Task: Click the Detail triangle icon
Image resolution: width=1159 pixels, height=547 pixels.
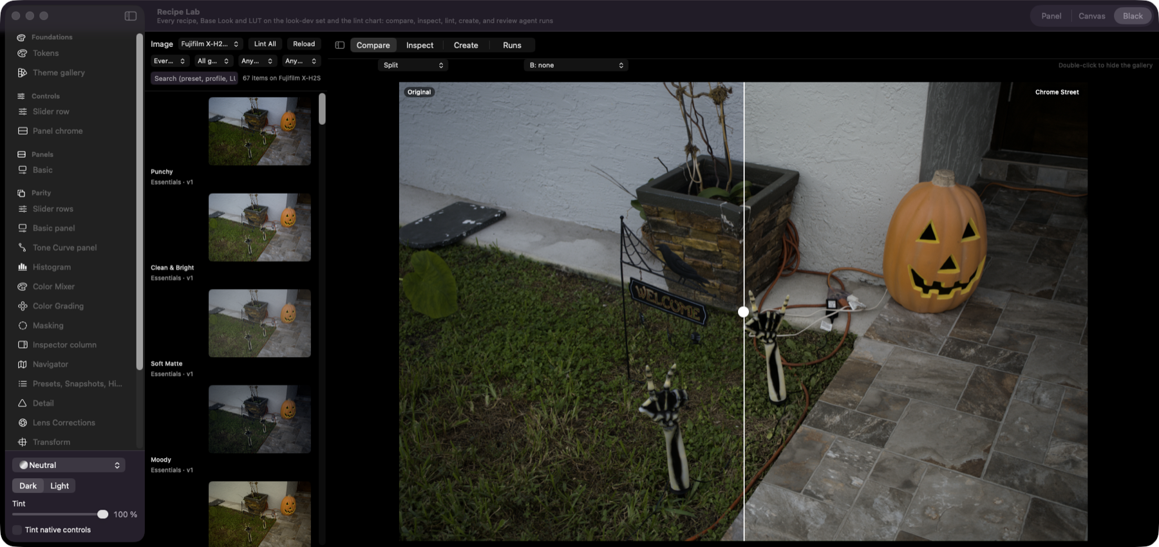Action: [x=23, y=403]
